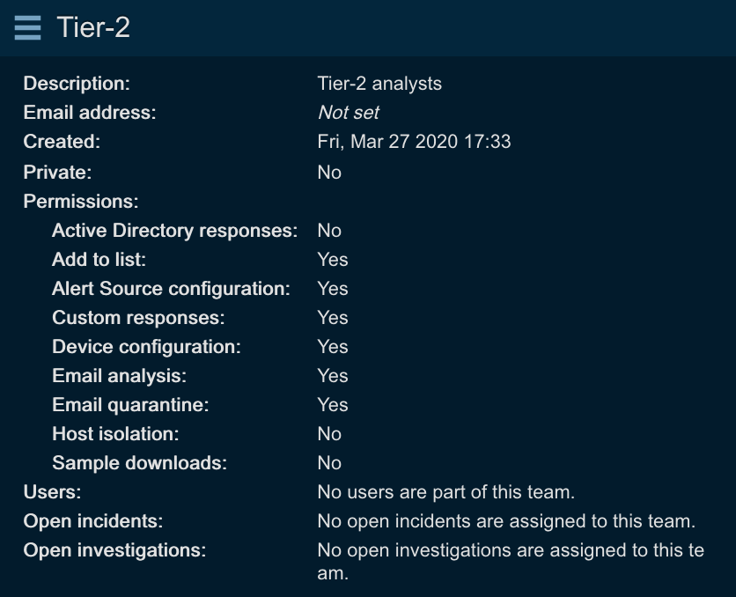Image resolution: width=736 pixels, height=597 pixels.
Task: Click the Permissions section label
Action: tap(81, 201)
